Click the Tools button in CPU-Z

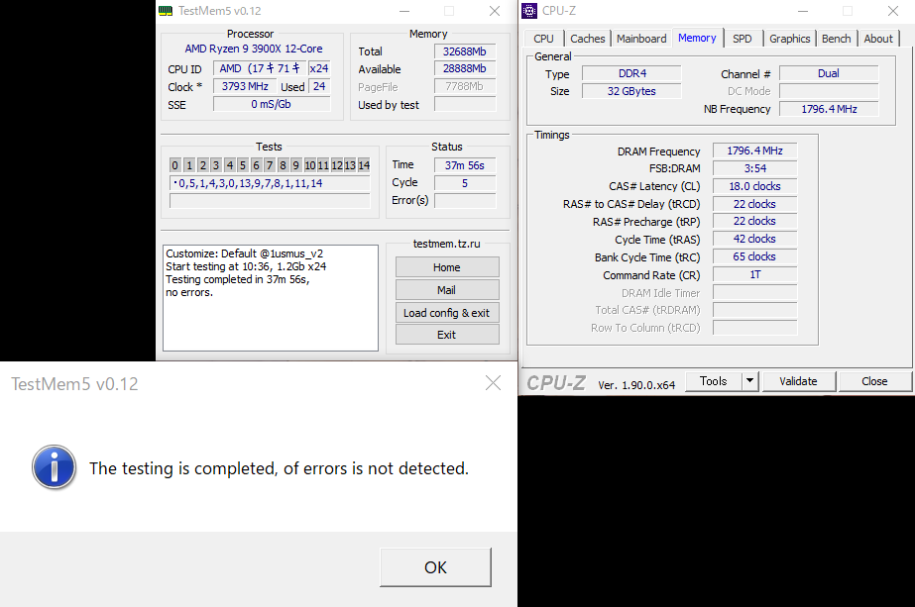click(x=713, y=381)
